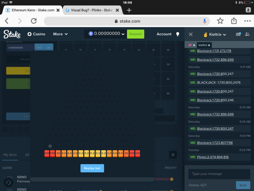Open the messages envelope icon
The image size is (254, 191).
[238, 34]
